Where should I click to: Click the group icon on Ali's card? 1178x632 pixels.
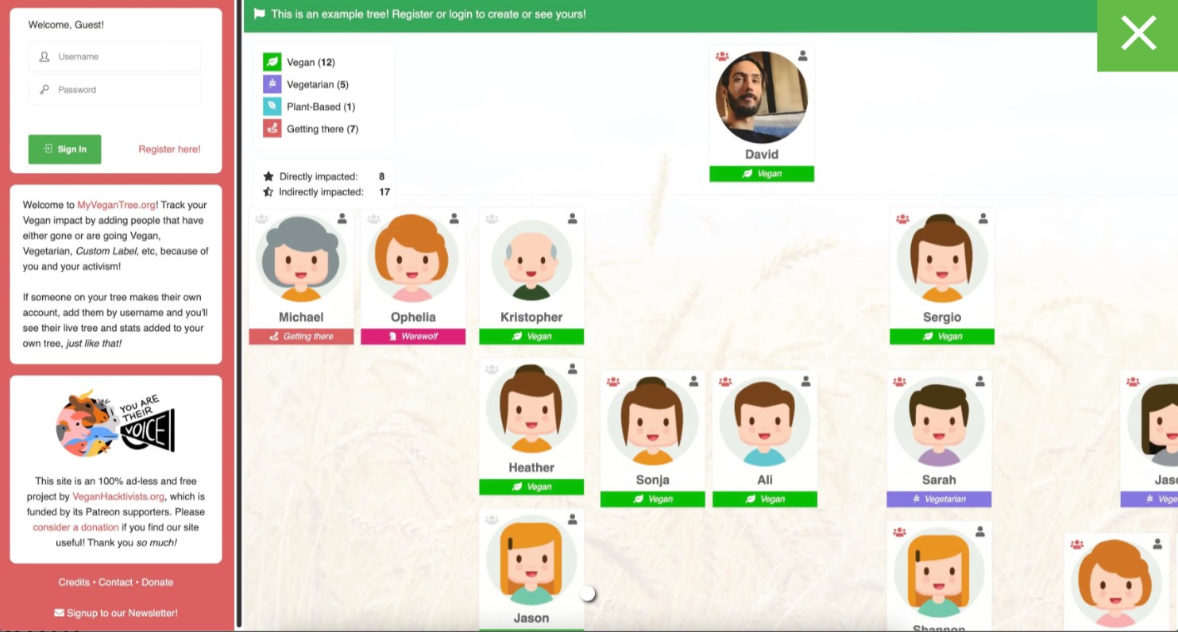[725, 382]
